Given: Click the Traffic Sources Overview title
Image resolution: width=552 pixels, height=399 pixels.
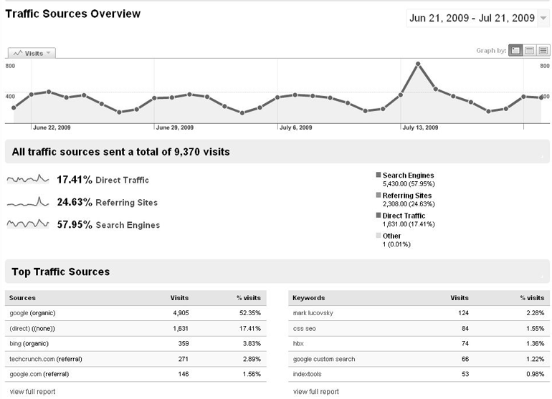Looking at the screenshot, I should (73, 14).
